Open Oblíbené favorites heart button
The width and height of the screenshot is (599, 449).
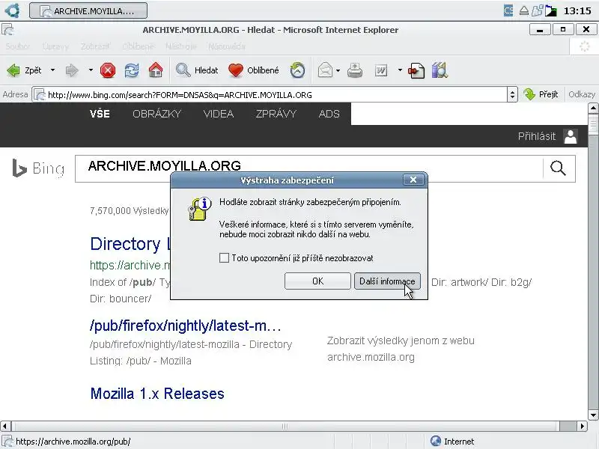pyautogui.click(x=254, y=70)
